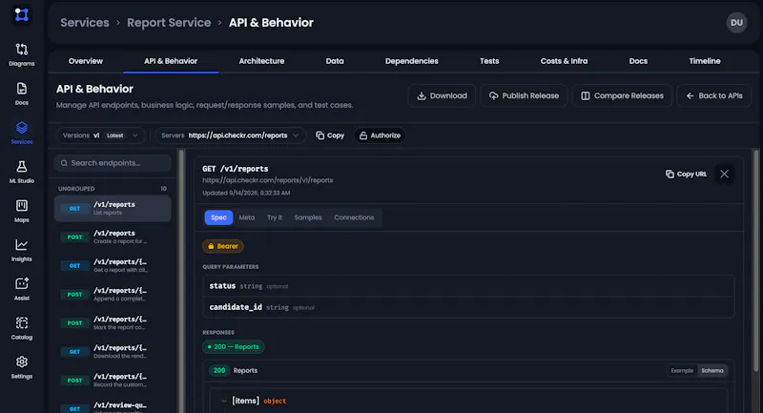The height and width of the screenshot is (413, 763).
Task: Click the Publish Release button
Action: 524,95
